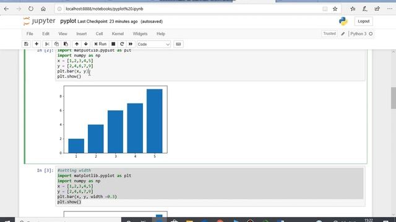Click the Last Checkpoint text
Viewport: 396px width, 222px height.
click(x=108, y=22)
